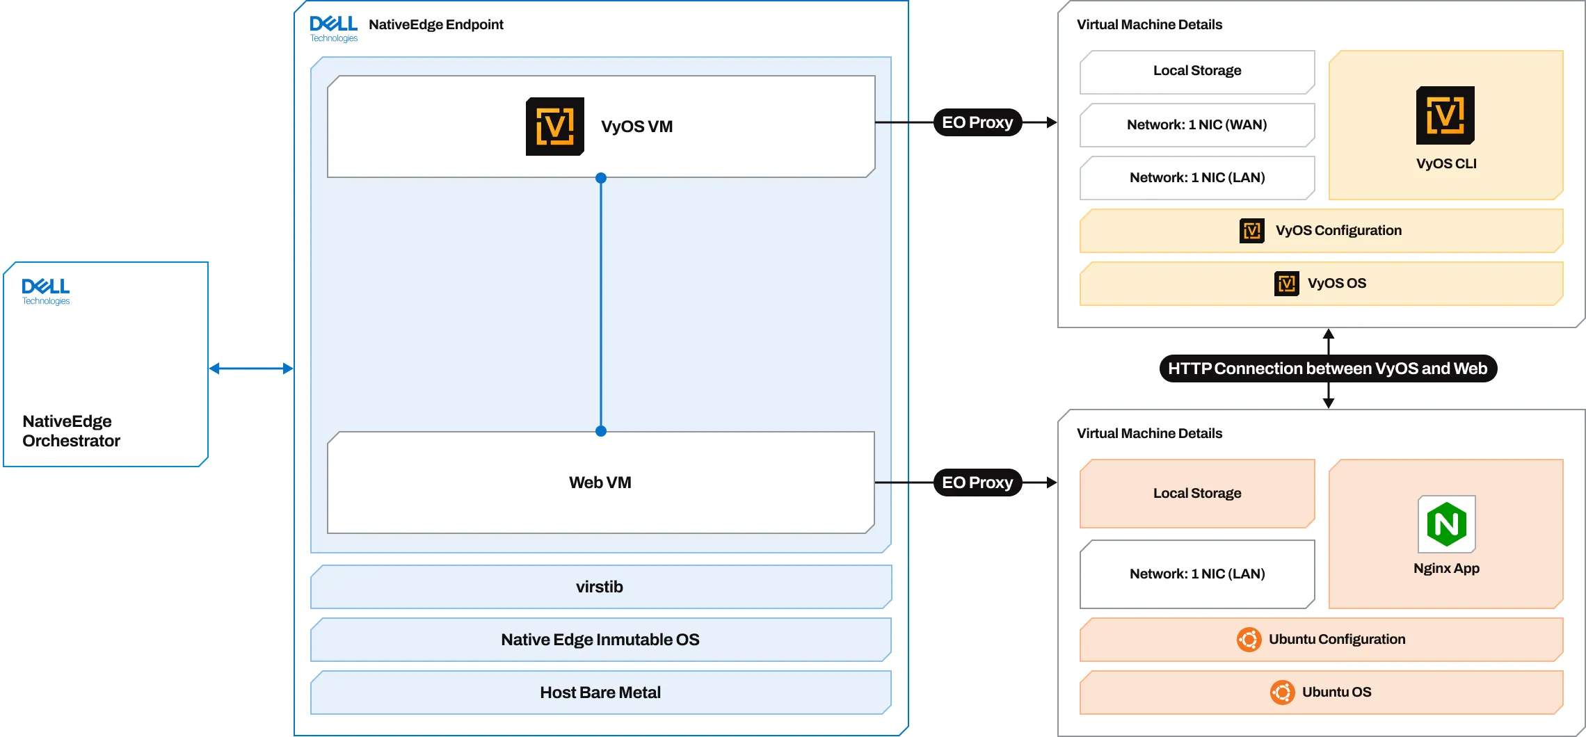Click the Ubuntu icon beside Ubuntu Configuration
This screenshot has width=1586, height=737.
click(1249, 640)
